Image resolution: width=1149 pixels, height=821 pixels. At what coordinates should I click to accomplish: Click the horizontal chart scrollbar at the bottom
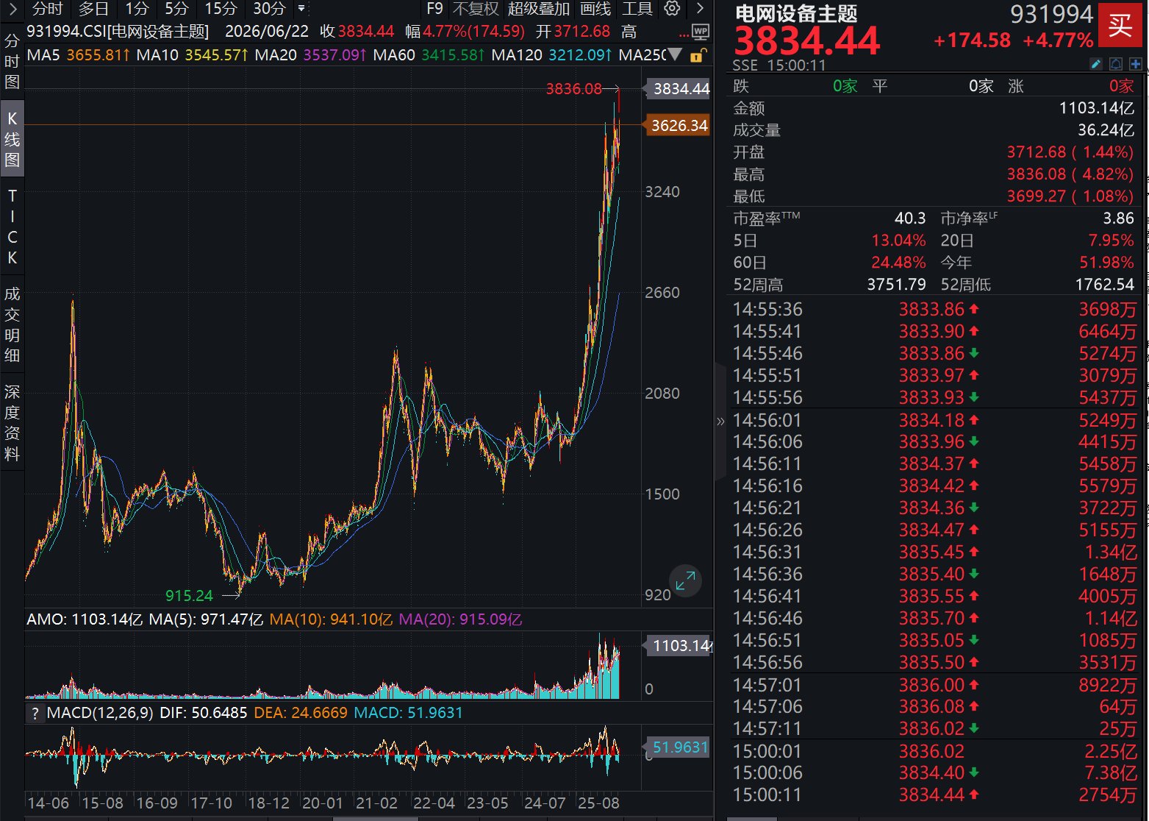(375, 818)
